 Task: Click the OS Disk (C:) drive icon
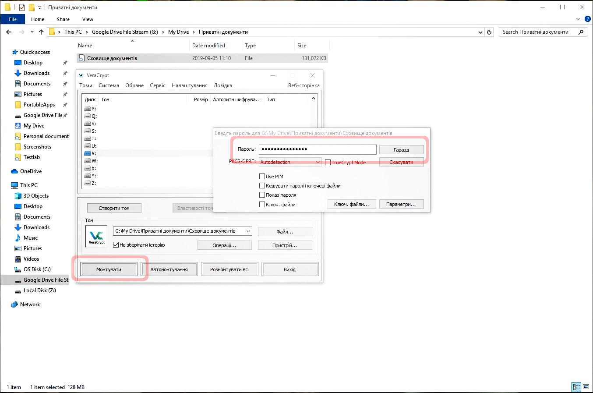click(x=18, y=269)
